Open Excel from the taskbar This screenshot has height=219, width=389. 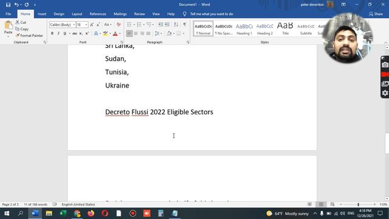coord(63,214)
